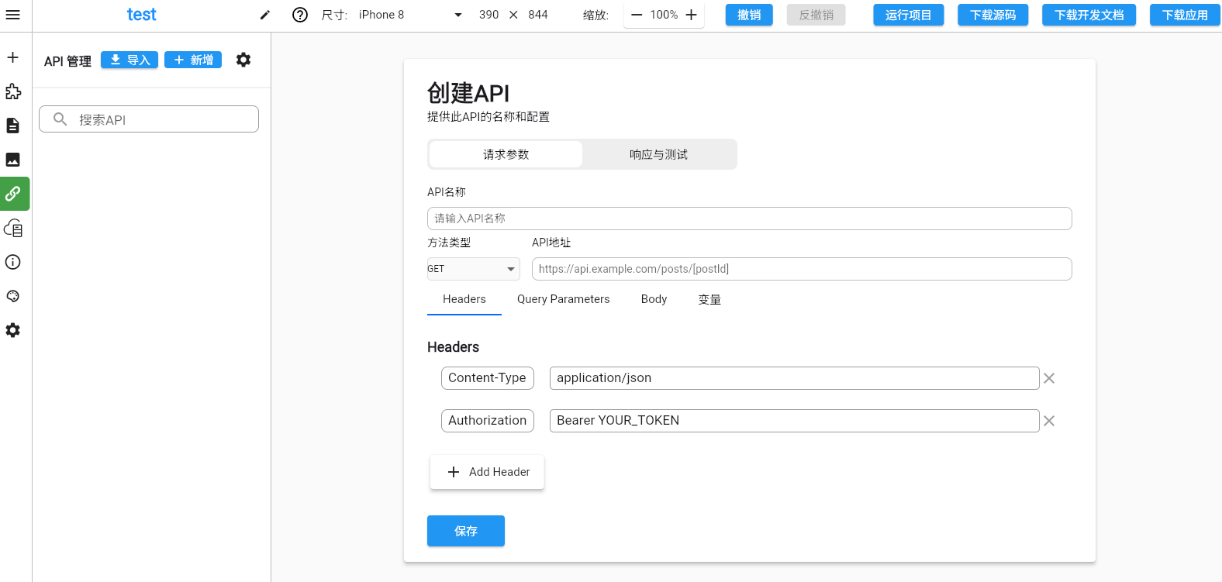The image size is (1222, 582).
Task: Decrease zoom with the minus icon
Action: (637, 15)
